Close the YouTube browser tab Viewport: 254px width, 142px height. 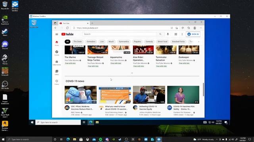point(88,23)
